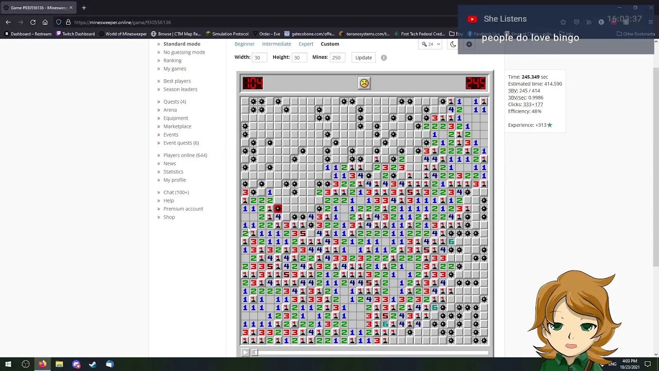
Task: Click the Firefox taskbar icon
Action: click(42, 364)
